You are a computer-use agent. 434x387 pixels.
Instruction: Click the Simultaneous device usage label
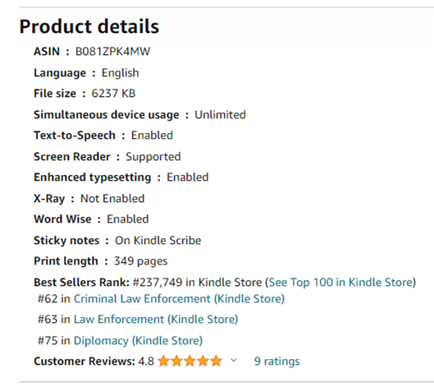coord(107,115)
